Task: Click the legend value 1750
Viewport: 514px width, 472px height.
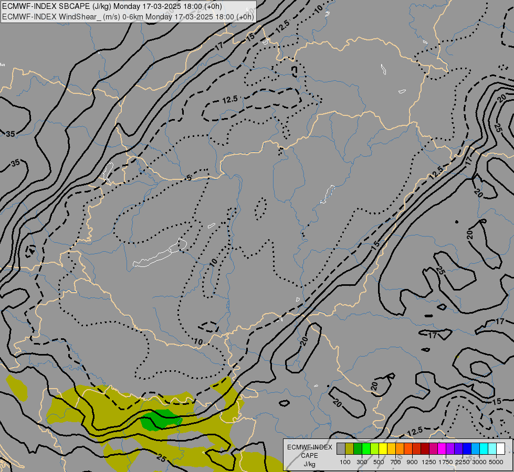Action: coord(446,462)
